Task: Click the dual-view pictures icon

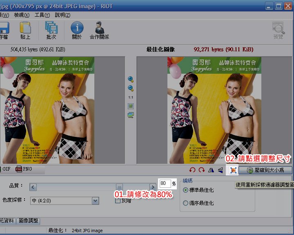Action: pos(131,115)
